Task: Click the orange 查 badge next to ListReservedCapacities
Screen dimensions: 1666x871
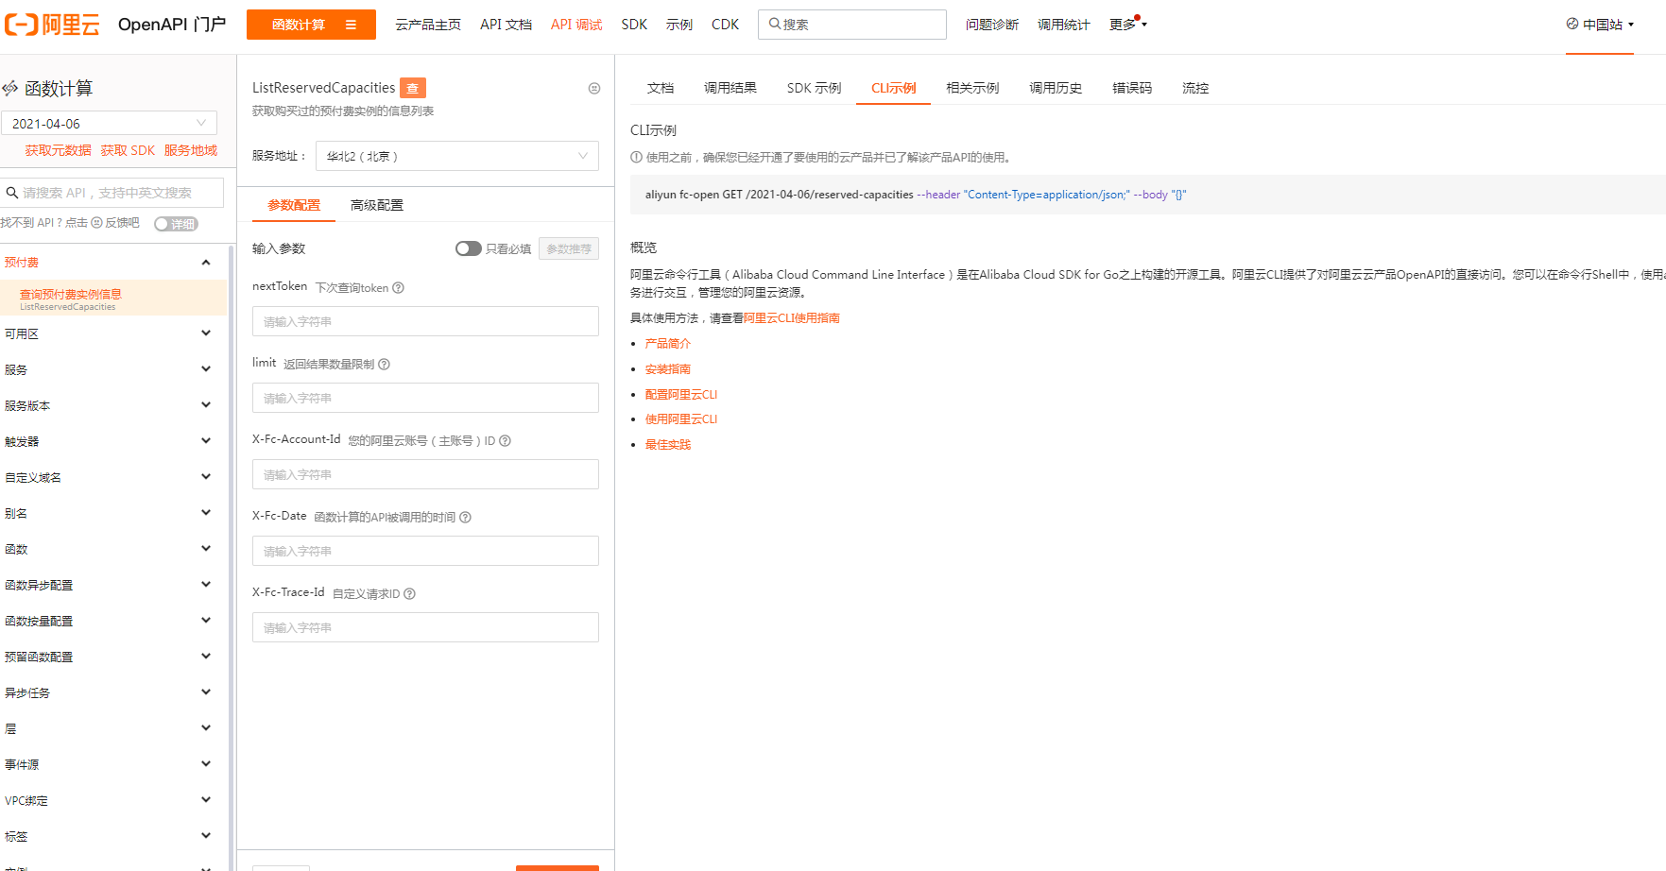Action: (x=413, y=88)
